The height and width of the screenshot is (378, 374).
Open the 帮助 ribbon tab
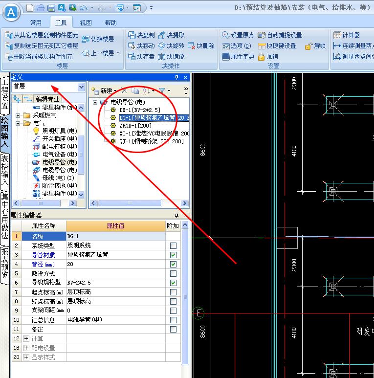click(110, 23)
